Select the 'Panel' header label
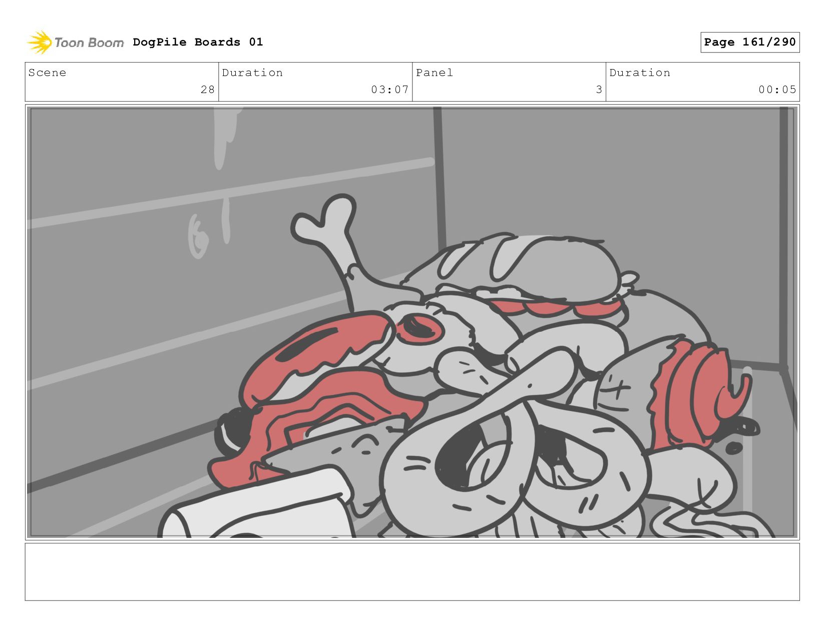Screen dimensions: 826x638 click(x=435, y=73)
